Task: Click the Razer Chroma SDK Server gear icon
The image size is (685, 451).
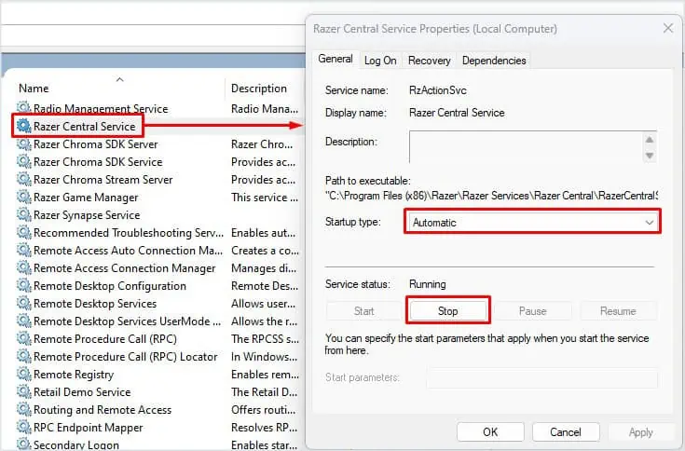Action: point(24,144)
